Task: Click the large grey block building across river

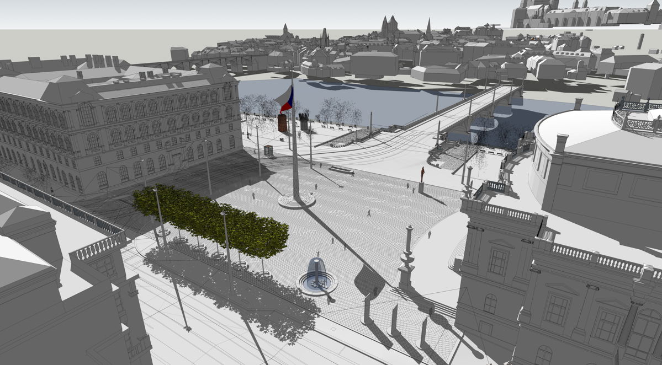Action: (374, 63)
